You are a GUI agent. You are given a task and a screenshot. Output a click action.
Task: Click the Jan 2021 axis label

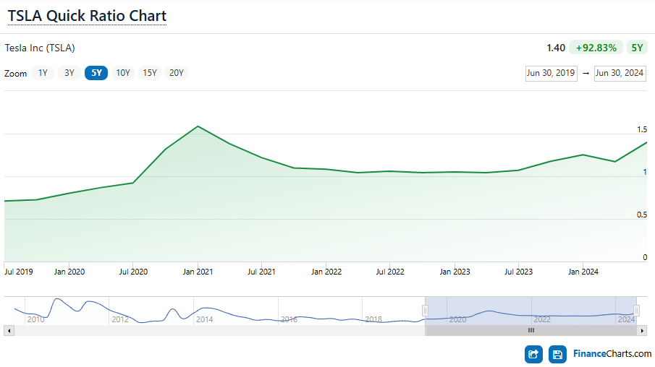tap(198, 272)
